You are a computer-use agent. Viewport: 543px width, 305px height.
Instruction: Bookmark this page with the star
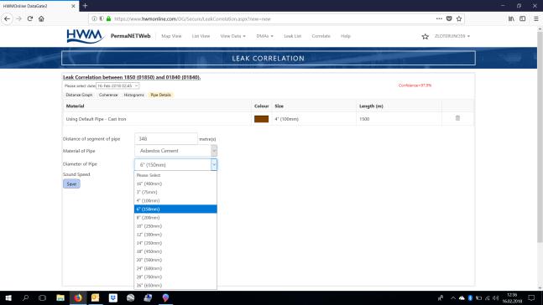(459, 18)
